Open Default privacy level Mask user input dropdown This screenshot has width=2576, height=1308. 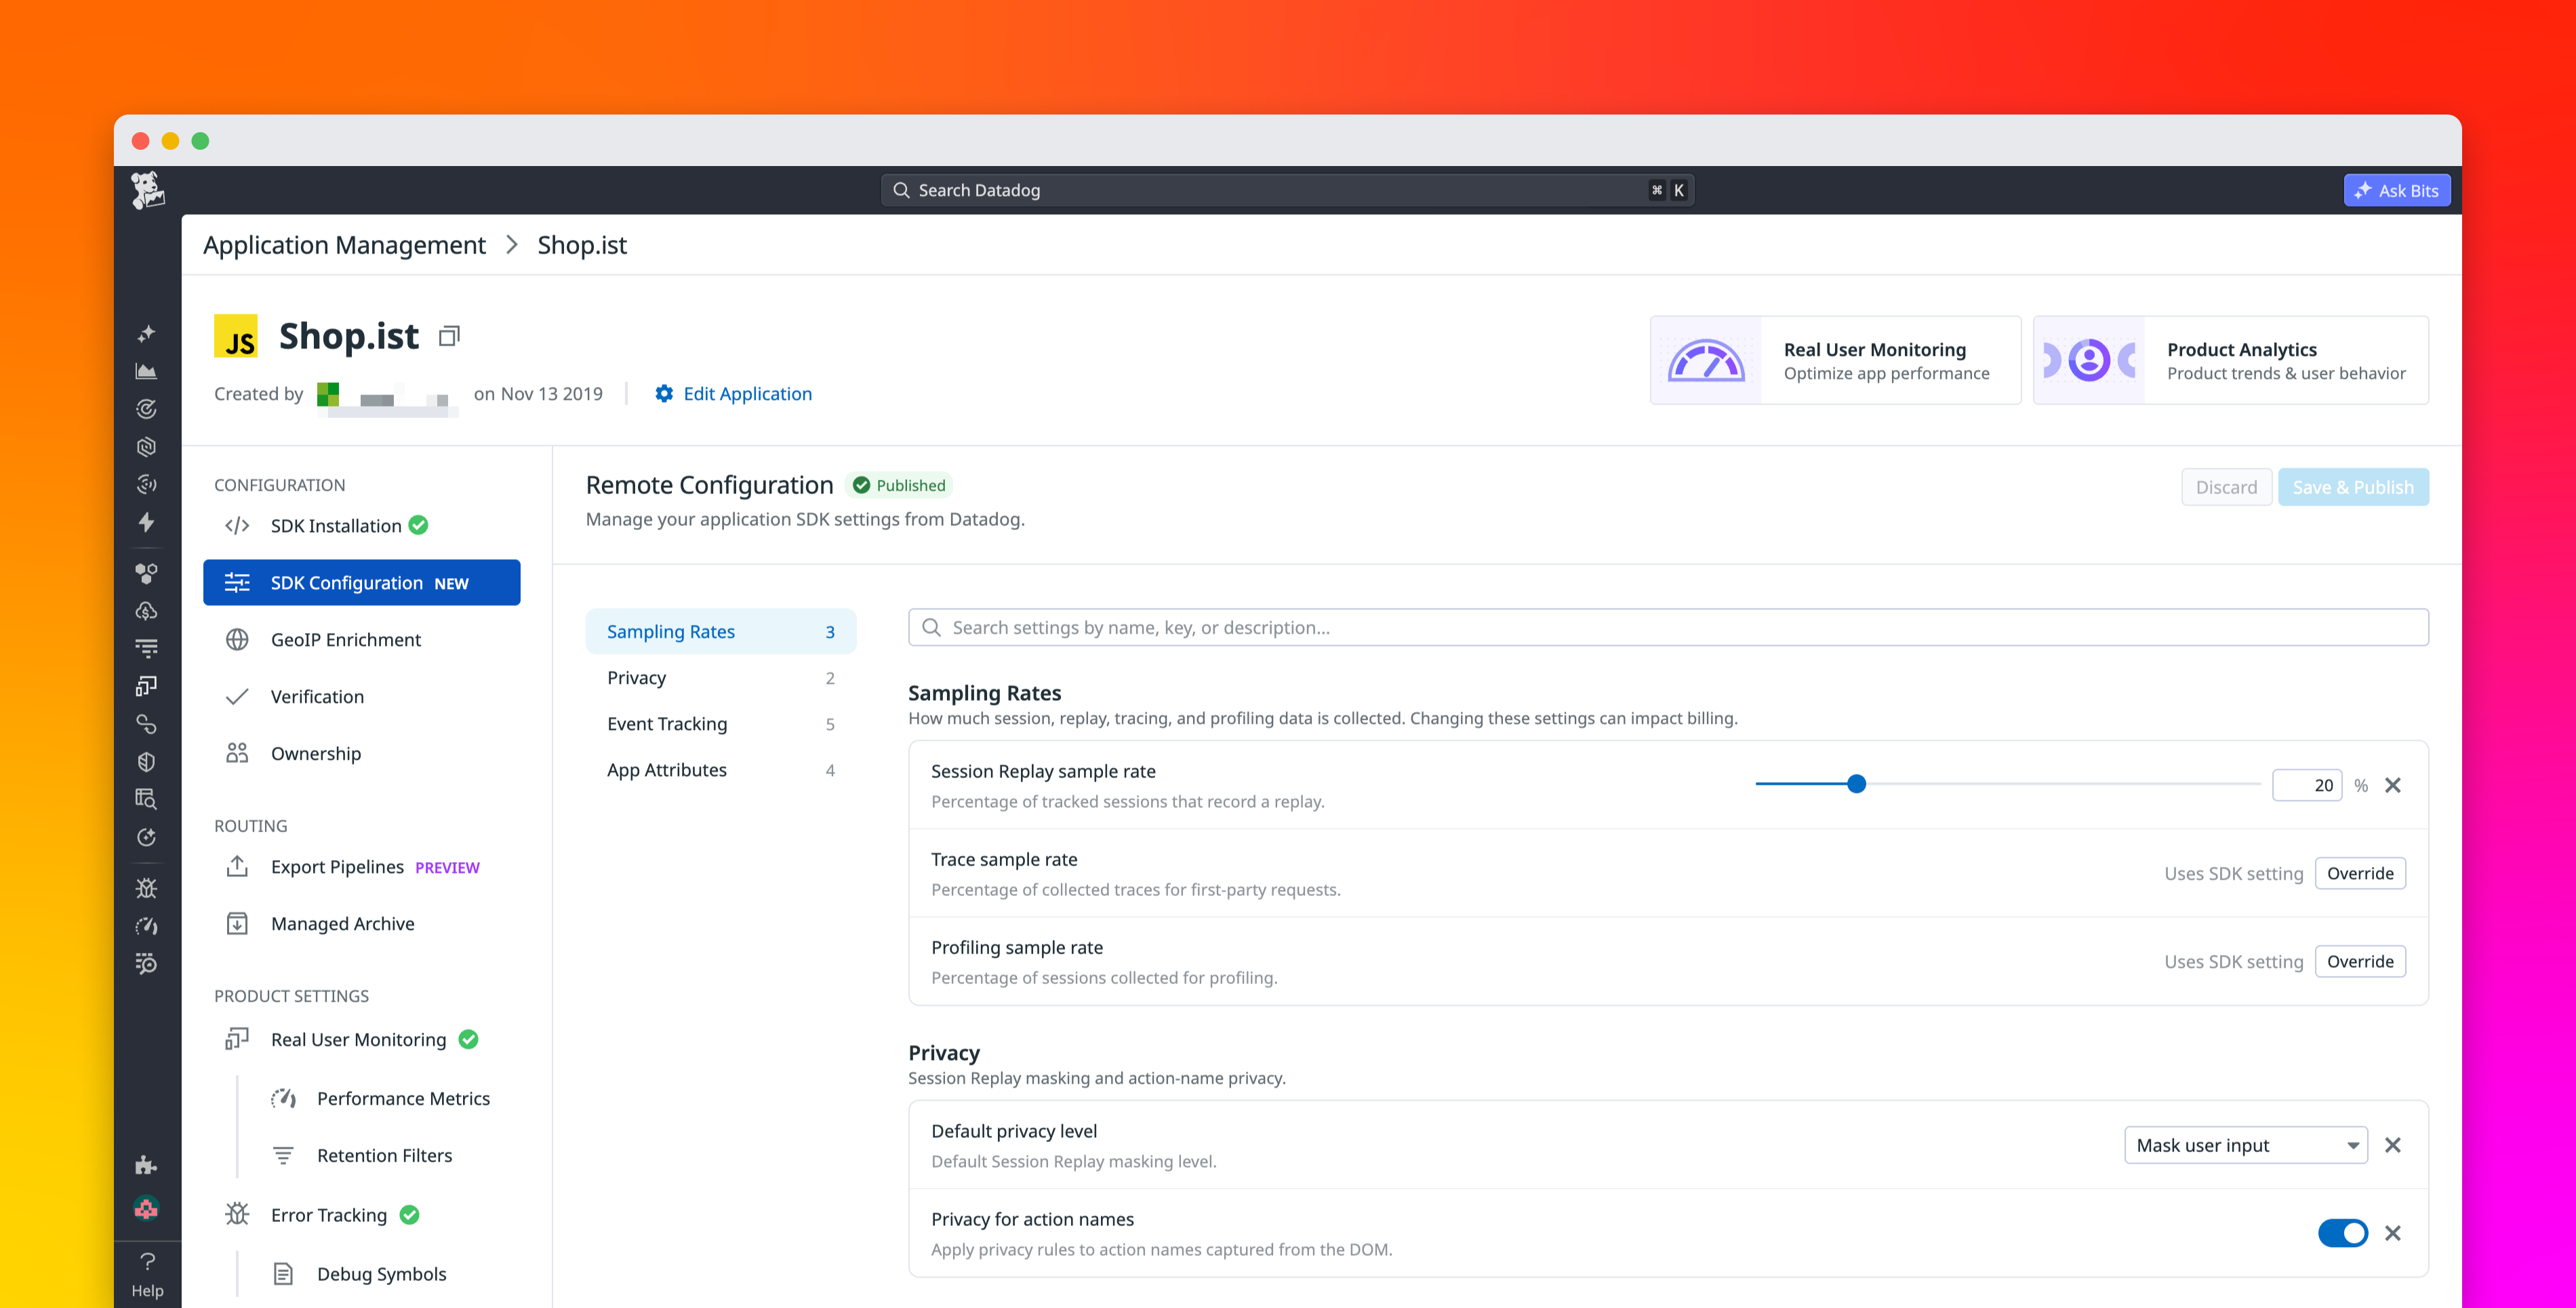(2246, 1145)
